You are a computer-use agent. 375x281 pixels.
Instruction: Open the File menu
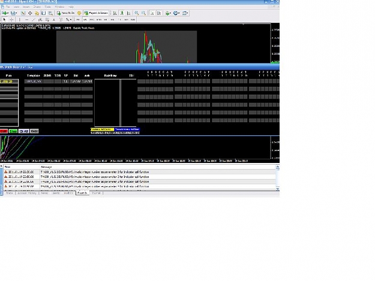click(x=8, y=7)
